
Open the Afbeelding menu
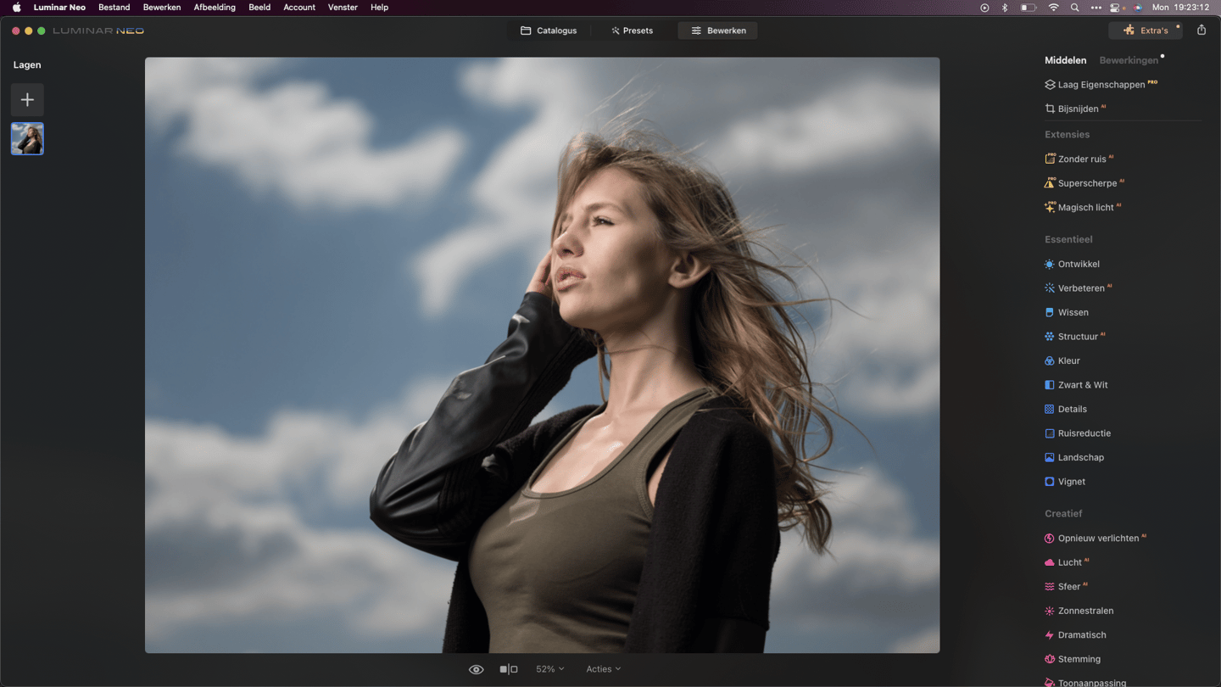(215, 8)
